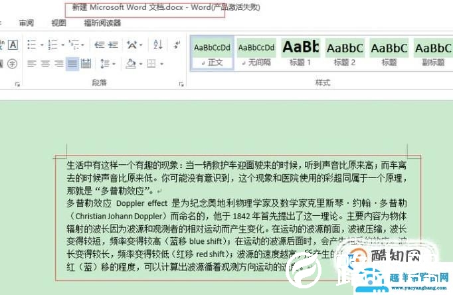Click the line spacing icon
The image size is (453, 295).
pyautogui.click(x=105, y=64)
